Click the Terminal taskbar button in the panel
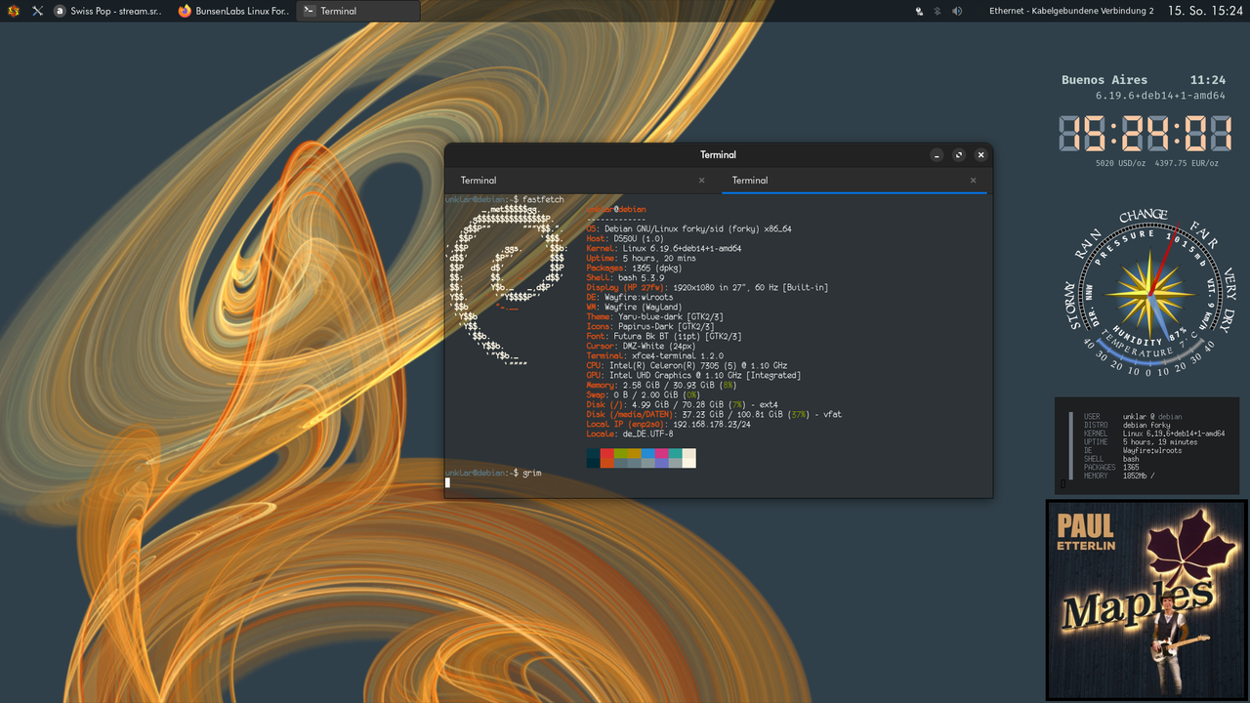The width and height of the screenshot is (1250, 703). [x=358, y=11]
